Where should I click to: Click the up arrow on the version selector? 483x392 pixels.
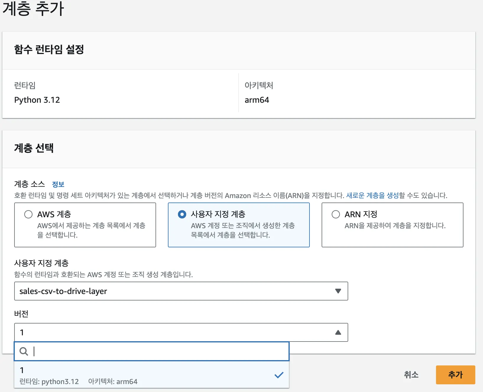pyautogui.click(x=338, y=332)
